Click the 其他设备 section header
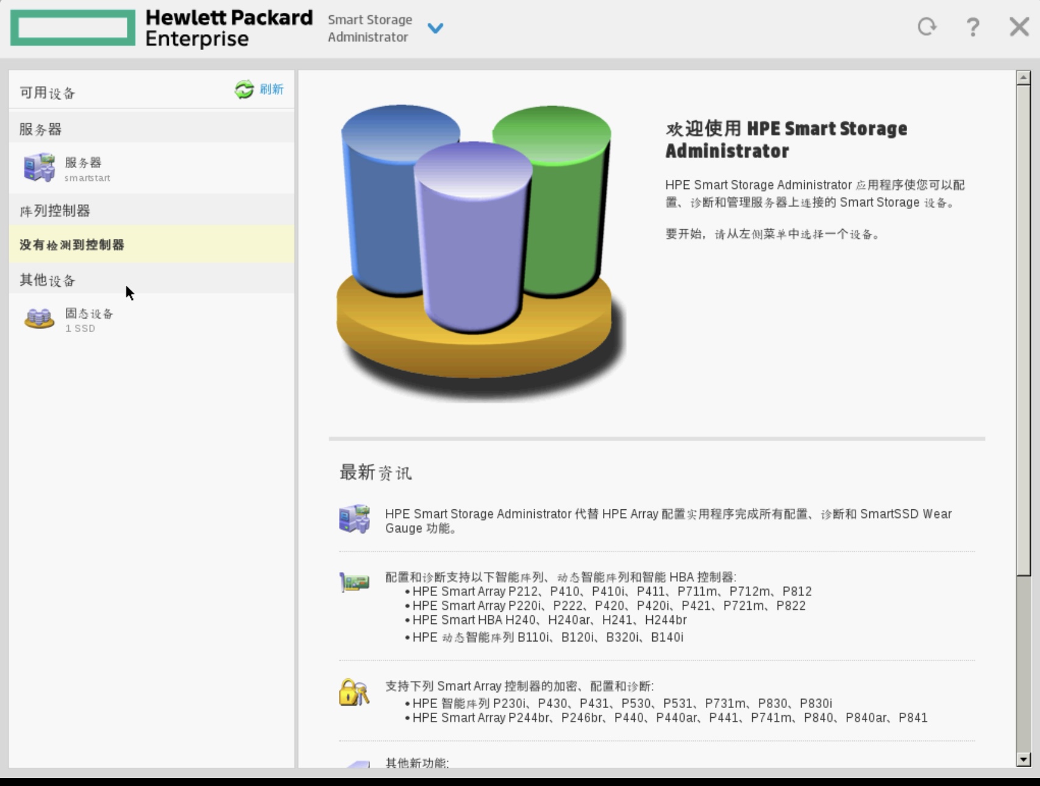 click(151, 280)
